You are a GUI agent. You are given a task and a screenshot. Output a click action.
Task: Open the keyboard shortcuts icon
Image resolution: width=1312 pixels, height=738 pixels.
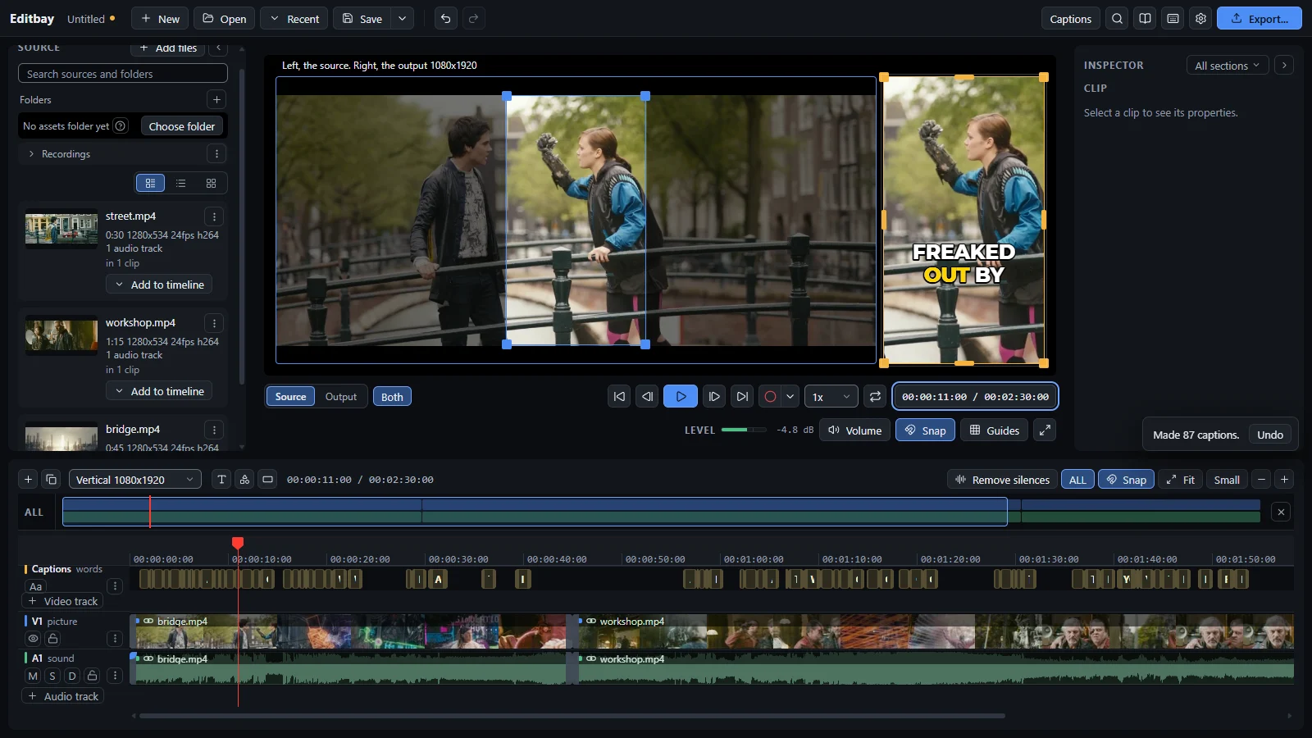[x=1173, y=19]
